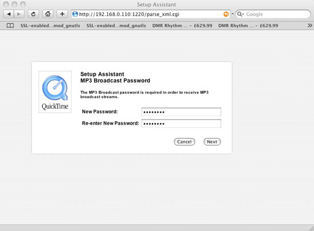Screen dimensions: 314x231
Task: Open last DMR Rhythm £629.99 bookmark
Action: click(248, 26)
